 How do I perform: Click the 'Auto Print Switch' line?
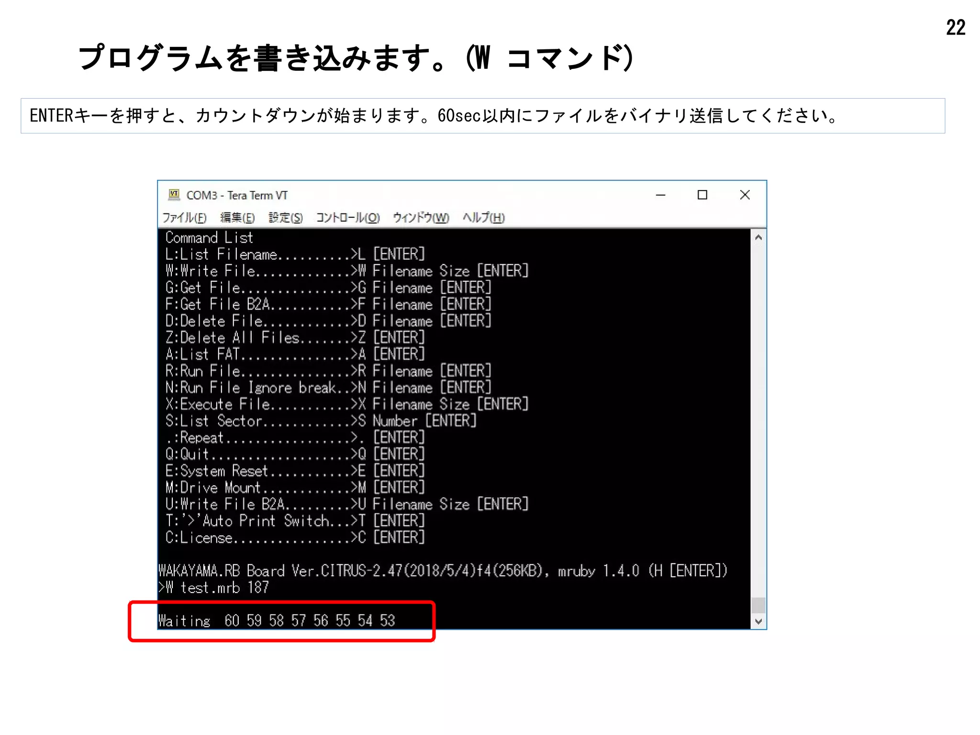[x=295, y=521]
